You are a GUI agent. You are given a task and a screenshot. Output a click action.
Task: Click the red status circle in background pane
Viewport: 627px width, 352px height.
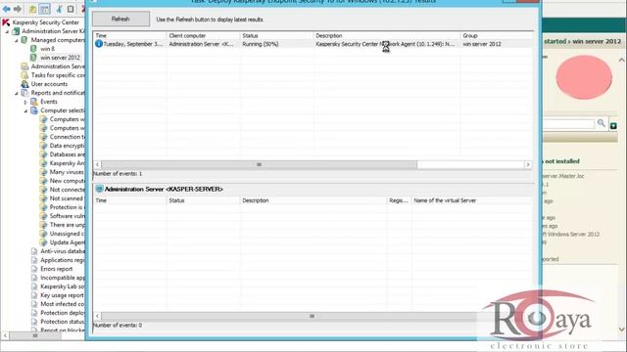point(584,77)
